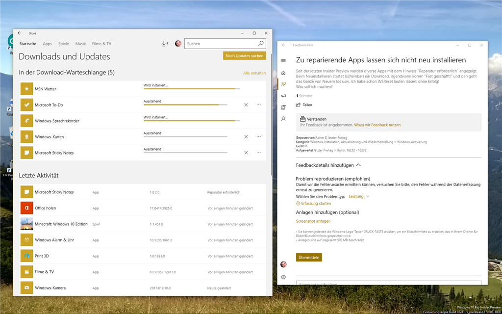Screen dimensions: 502x314
Task: Open more options for Microsoft To-Do
Action: [259, 105]
